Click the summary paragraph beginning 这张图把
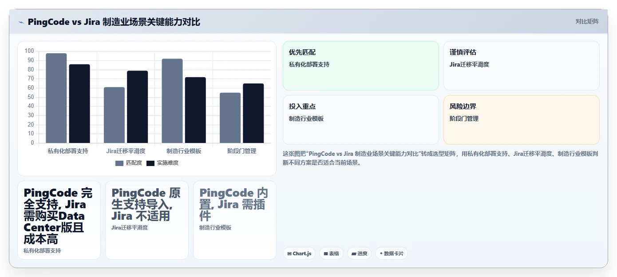 441,158
